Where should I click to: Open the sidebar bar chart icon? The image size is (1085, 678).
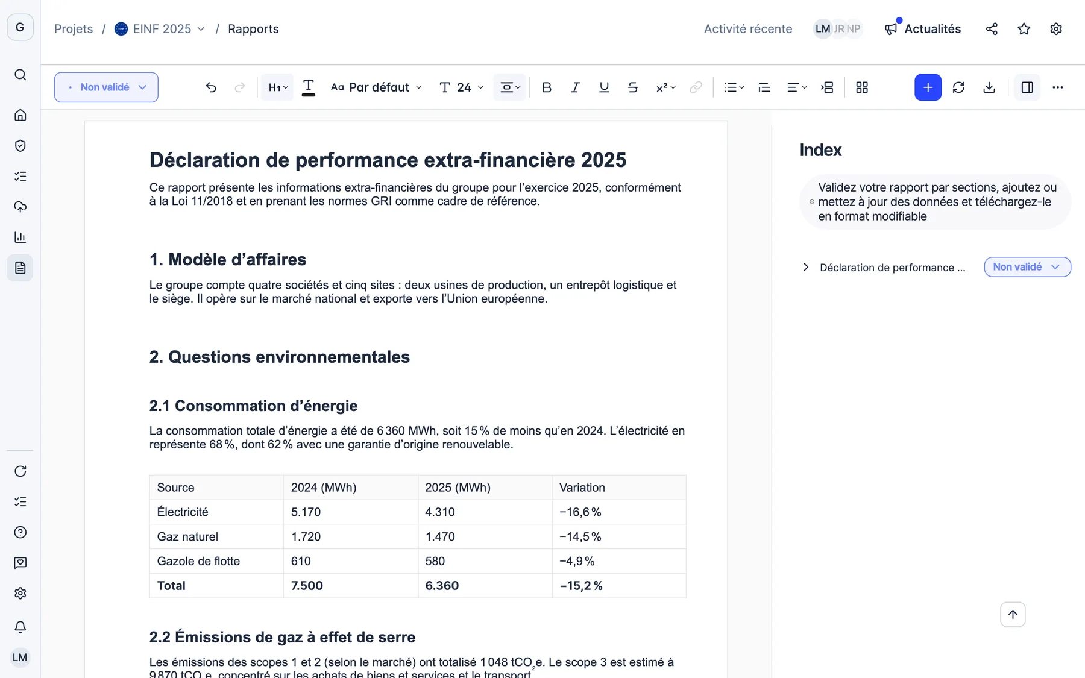[x=20, y=237]
